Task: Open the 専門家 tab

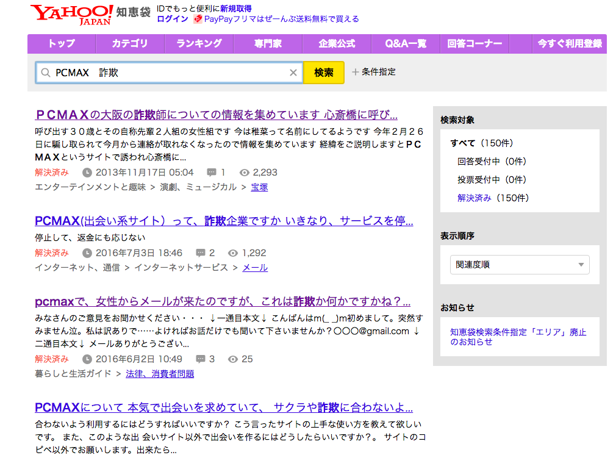Action: (x=268, y=44)
